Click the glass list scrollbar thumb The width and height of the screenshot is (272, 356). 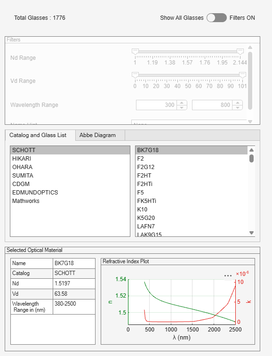(251, 158)
